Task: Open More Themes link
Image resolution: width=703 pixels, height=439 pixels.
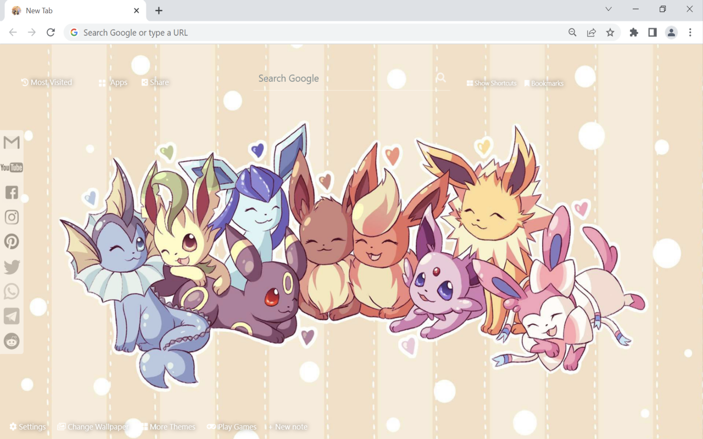Action: click(x=168, y=427)
